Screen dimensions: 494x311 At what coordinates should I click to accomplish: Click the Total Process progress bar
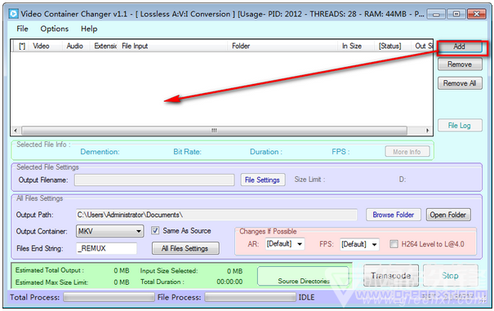pyautogui.click(x=109, y=297)
